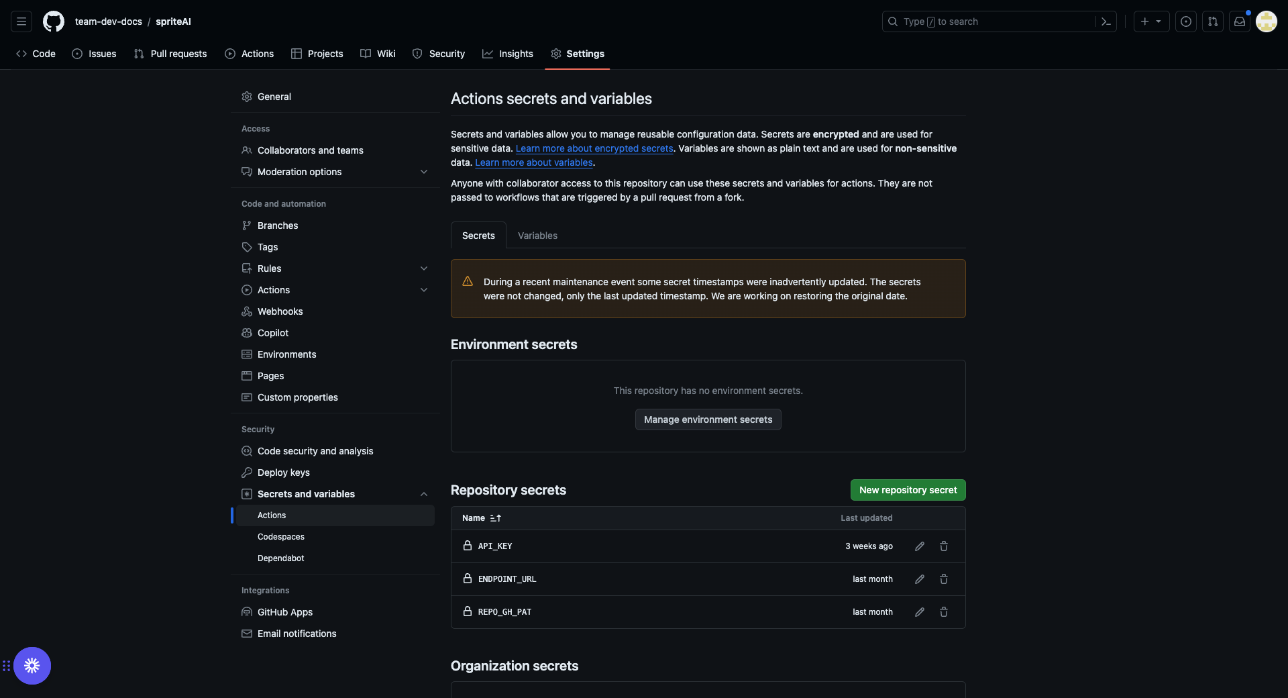Delete the REPO_GH_PAT secret via trash icon
This screenshot has height=698, width=1288.
click(944, 612)
